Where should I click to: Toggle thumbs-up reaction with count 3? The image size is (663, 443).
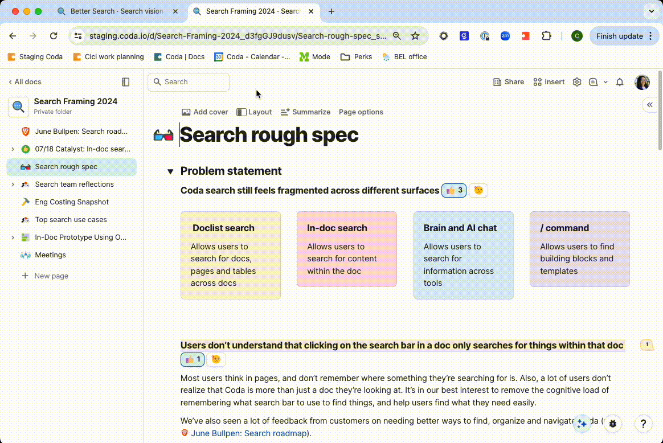pos(454,190)
